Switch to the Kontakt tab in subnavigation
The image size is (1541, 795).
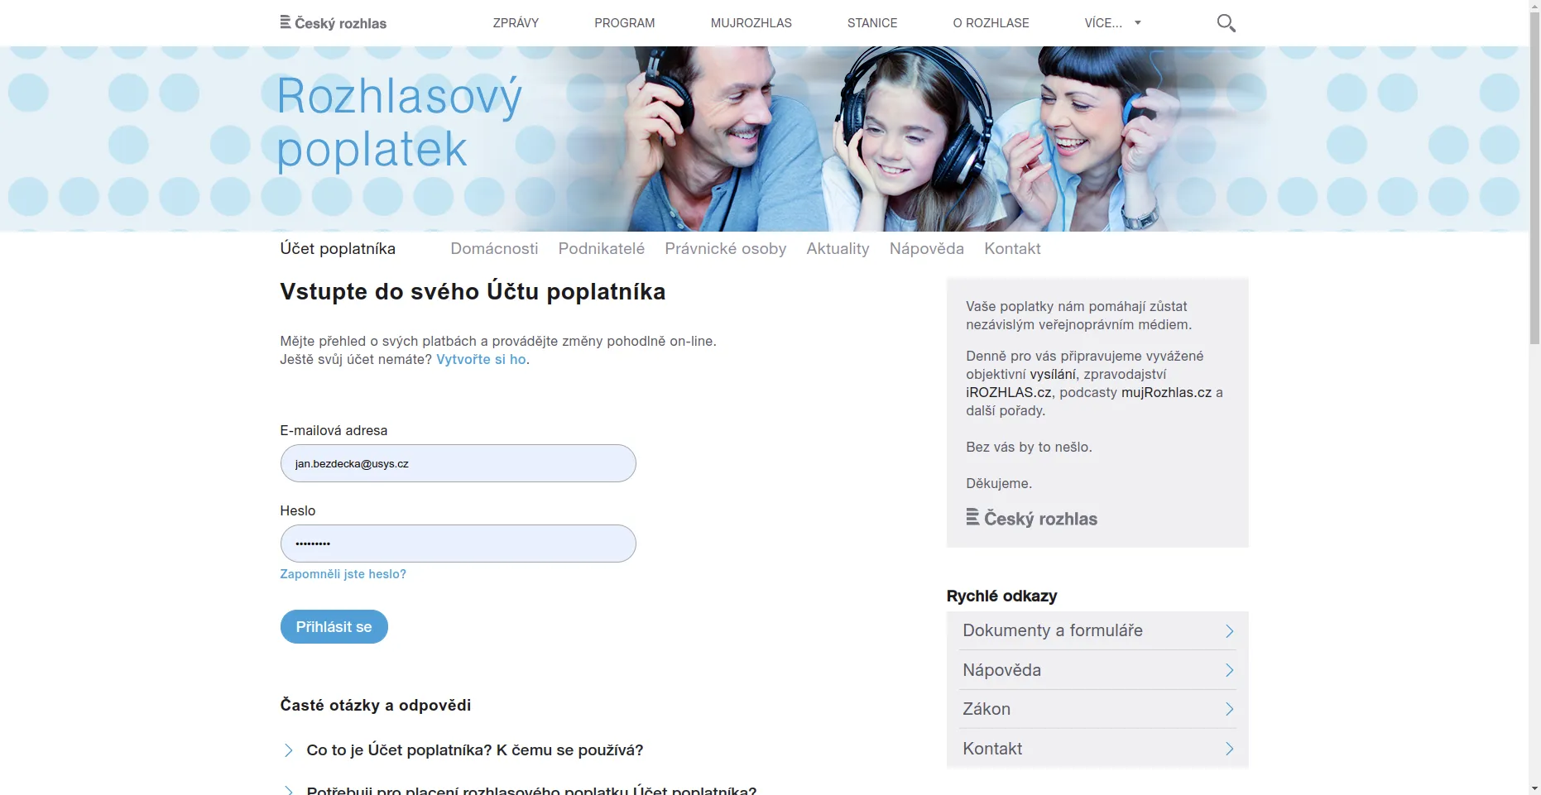1012,249
